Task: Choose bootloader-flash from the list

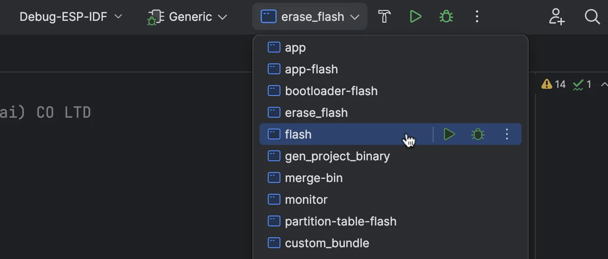Action: [331, 91]
